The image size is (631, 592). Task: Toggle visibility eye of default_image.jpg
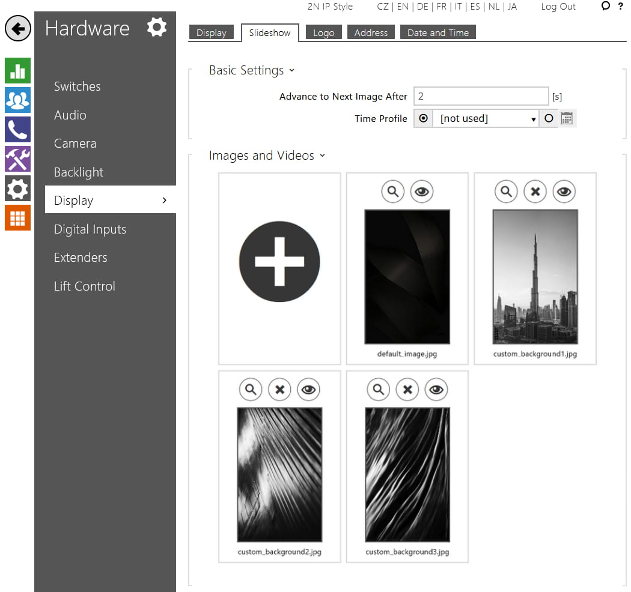tap(422, 192)
